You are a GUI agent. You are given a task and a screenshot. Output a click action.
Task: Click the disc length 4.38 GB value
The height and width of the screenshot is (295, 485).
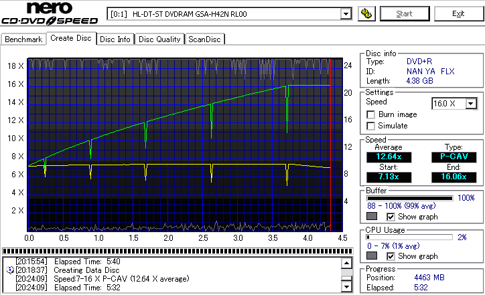[419, 81]
